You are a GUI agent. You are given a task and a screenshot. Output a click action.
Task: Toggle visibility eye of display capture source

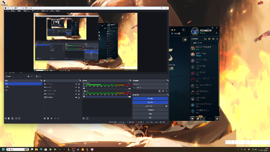point(76,97)
